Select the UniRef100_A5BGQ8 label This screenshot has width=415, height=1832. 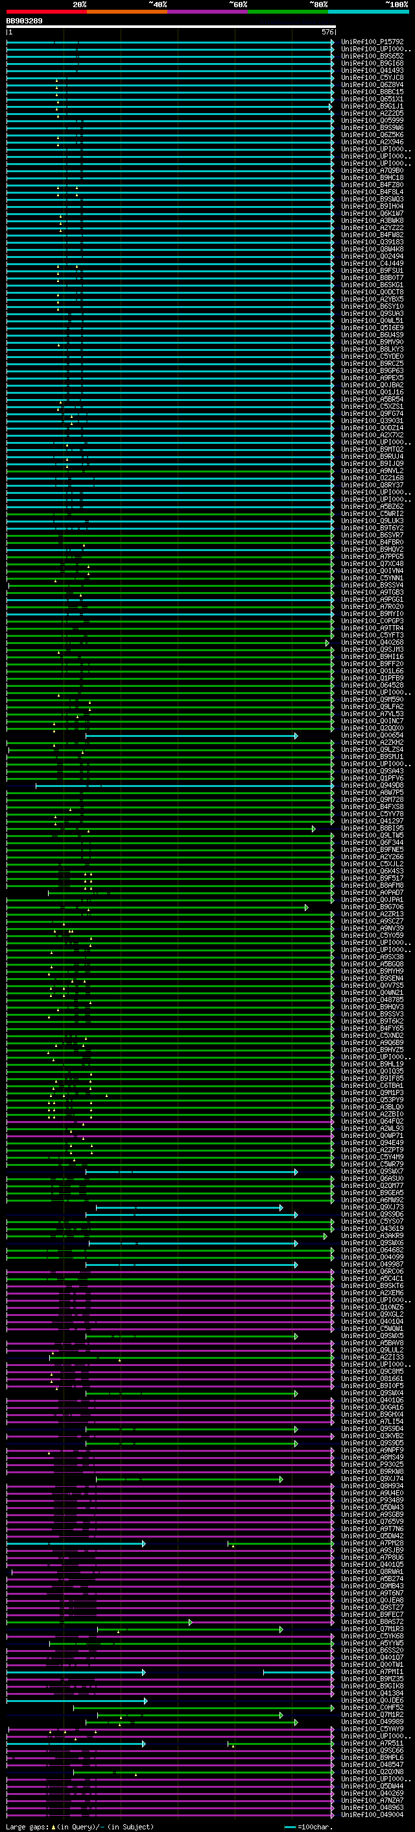click(x=372, y=964)
